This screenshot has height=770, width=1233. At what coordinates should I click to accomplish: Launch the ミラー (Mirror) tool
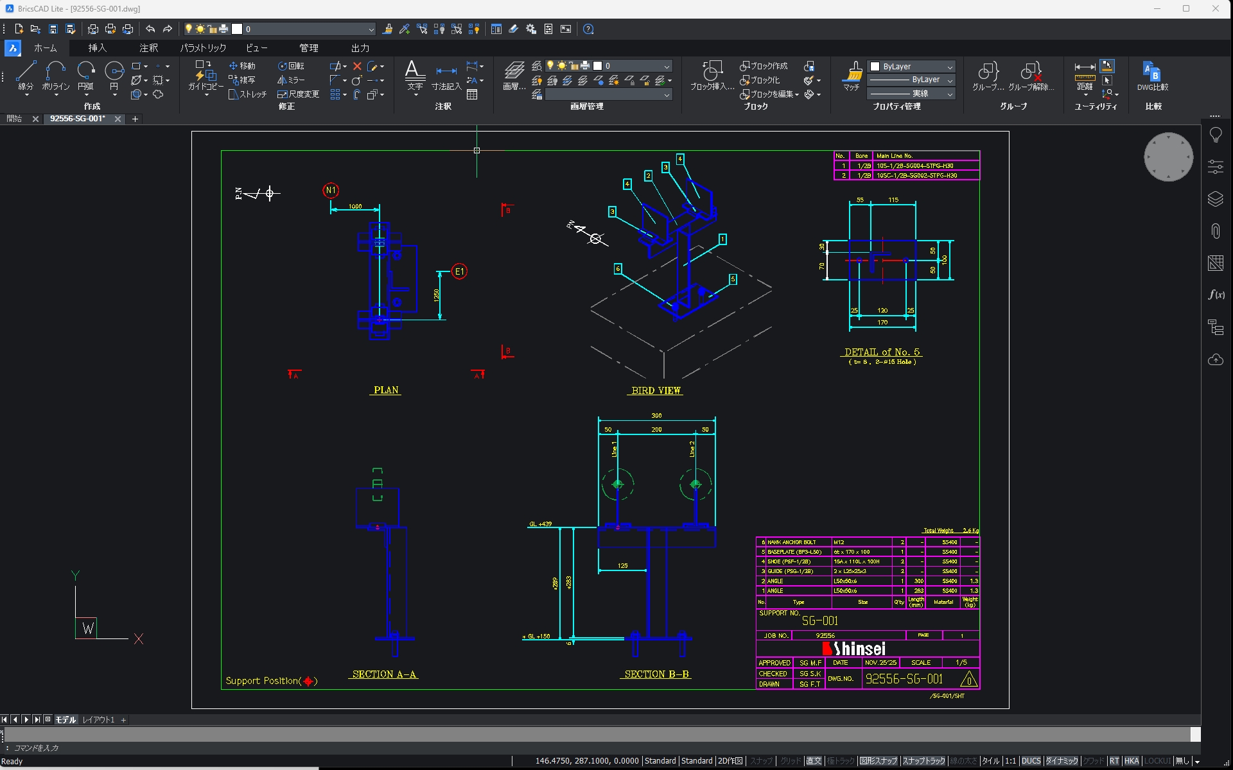click(x=290, y=80)
